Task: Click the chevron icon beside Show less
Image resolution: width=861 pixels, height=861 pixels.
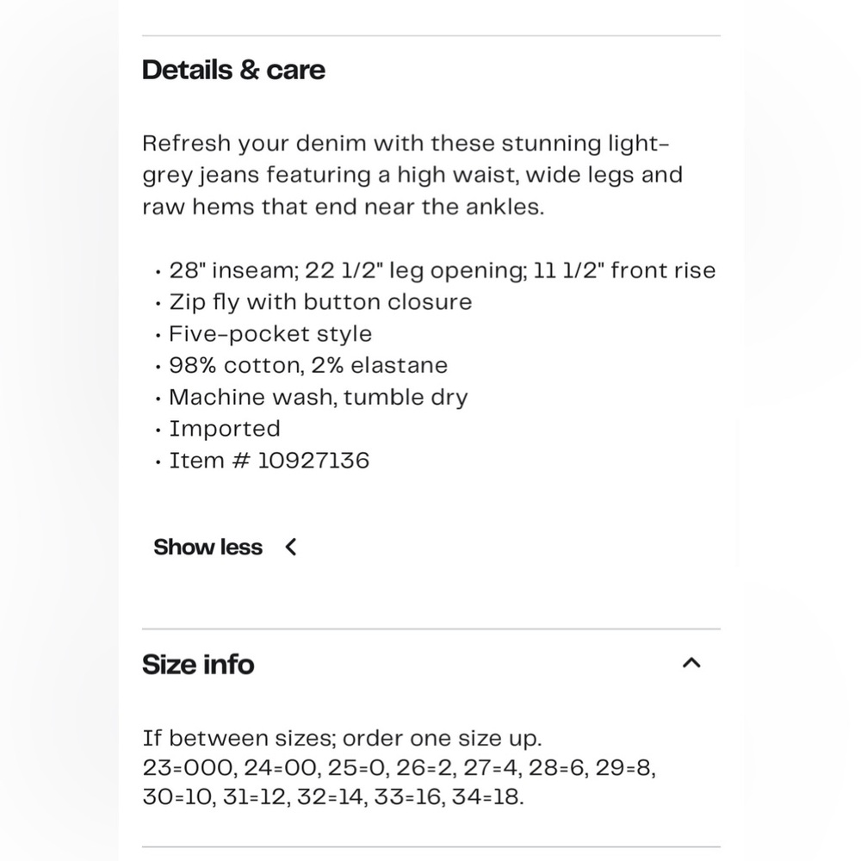Action: [291, 547]
